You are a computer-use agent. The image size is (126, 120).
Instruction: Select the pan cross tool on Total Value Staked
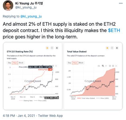(x=106, y=66)
